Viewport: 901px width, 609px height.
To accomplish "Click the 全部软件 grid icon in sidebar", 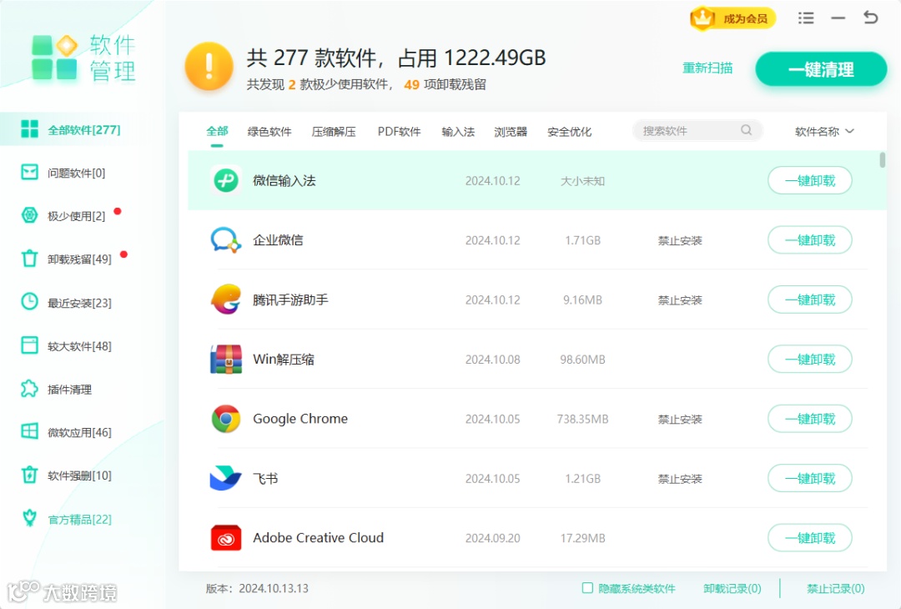I will tap(29, 129).
